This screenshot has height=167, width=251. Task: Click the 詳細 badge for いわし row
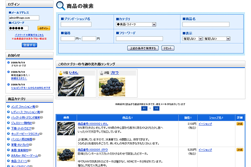[240, 124]
